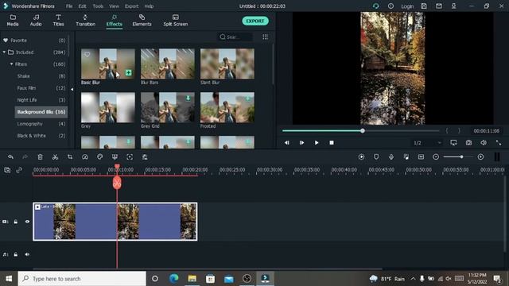Open the Tools menu
The height and width of the screenshot is (286, 509).
[98, 6]
